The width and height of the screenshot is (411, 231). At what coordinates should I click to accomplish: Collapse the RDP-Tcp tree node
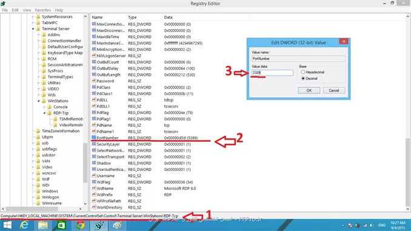pos(45,113)
